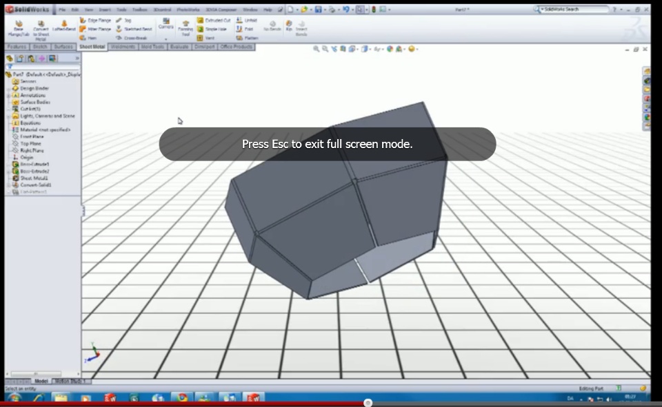Select the Forming Tool
Viewport: 662px width, 407px height.
point(185,28)
